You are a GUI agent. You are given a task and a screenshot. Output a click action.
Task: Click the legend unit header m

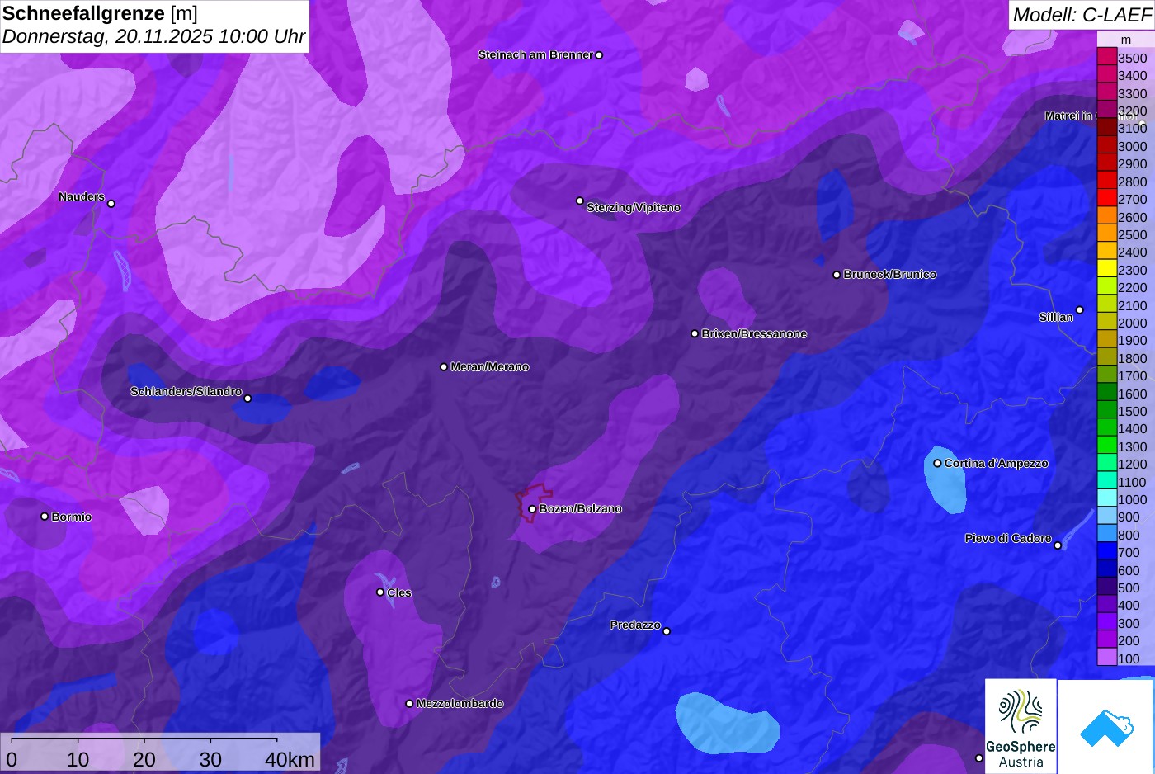click(1126, 40)
